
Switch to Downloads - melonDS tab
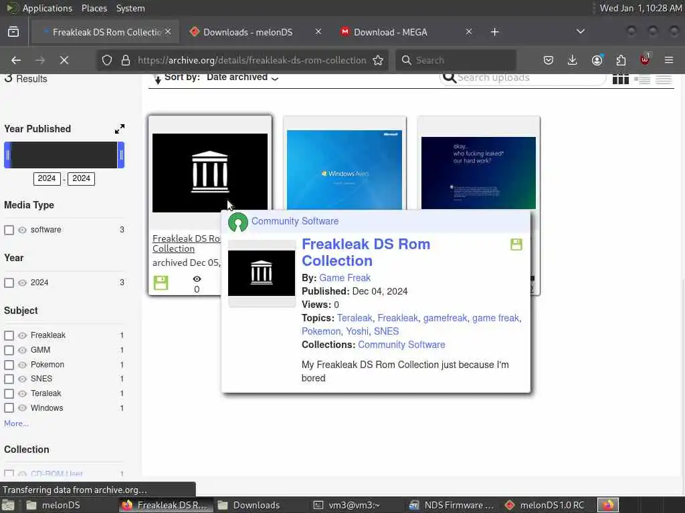[x=256, y=32]
